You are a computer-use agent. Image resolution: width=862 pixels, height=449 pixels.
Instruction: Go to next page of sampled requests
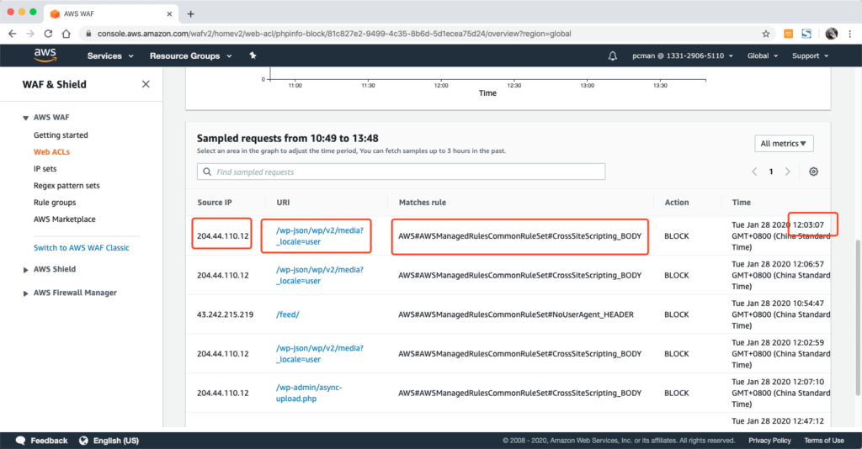(788, 172)
